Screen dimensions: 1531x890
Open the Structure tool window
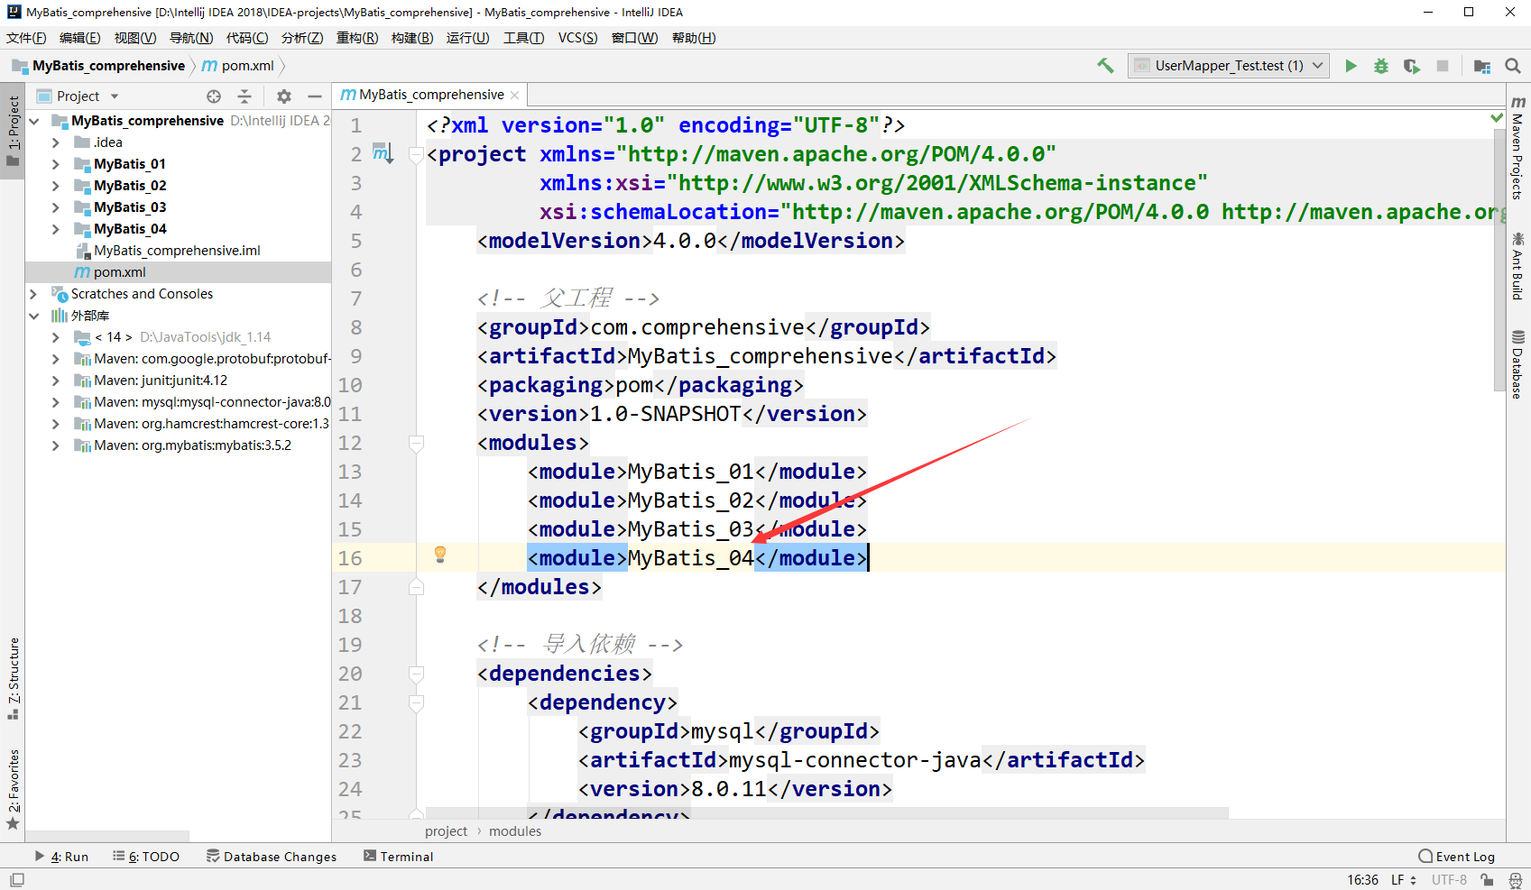point(14,678)
